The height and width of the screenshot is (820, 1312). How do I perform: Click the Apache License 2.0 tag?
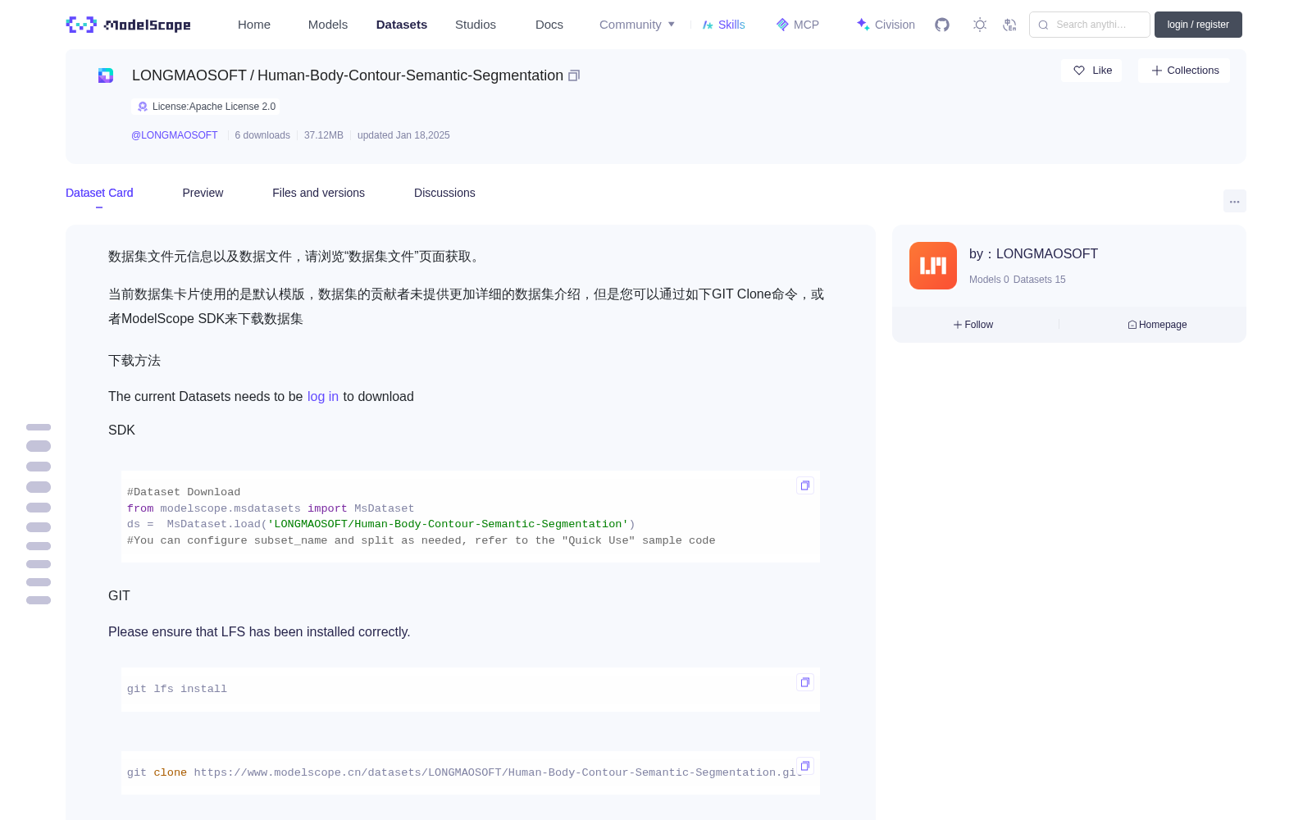[205, 107]
